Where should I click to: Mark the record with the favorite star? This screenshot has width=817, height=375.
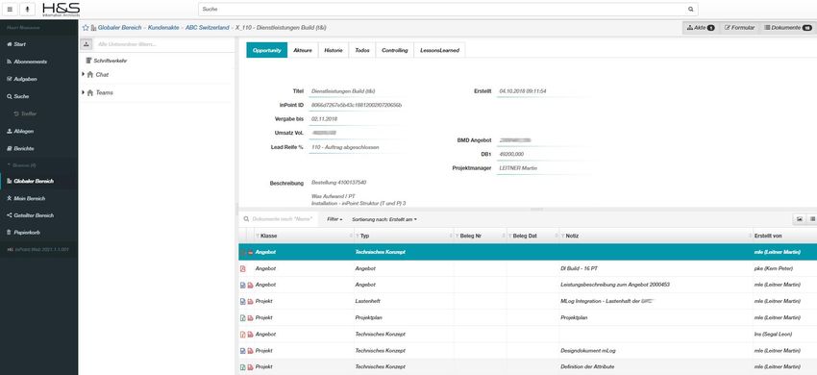(x=86, y=28)
